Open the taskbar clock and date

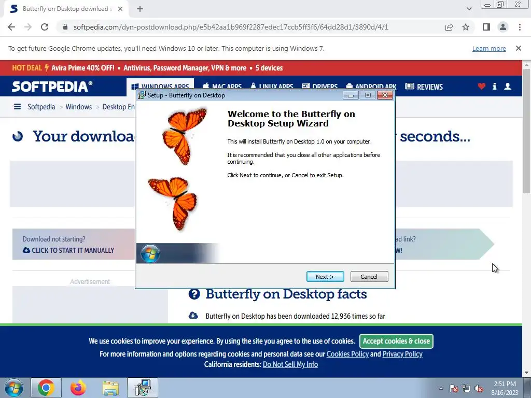tap(505, 388)
